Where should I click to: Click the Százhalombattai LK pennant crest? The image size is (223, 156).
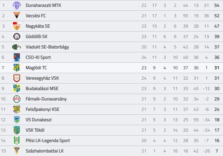pos(17,151)
